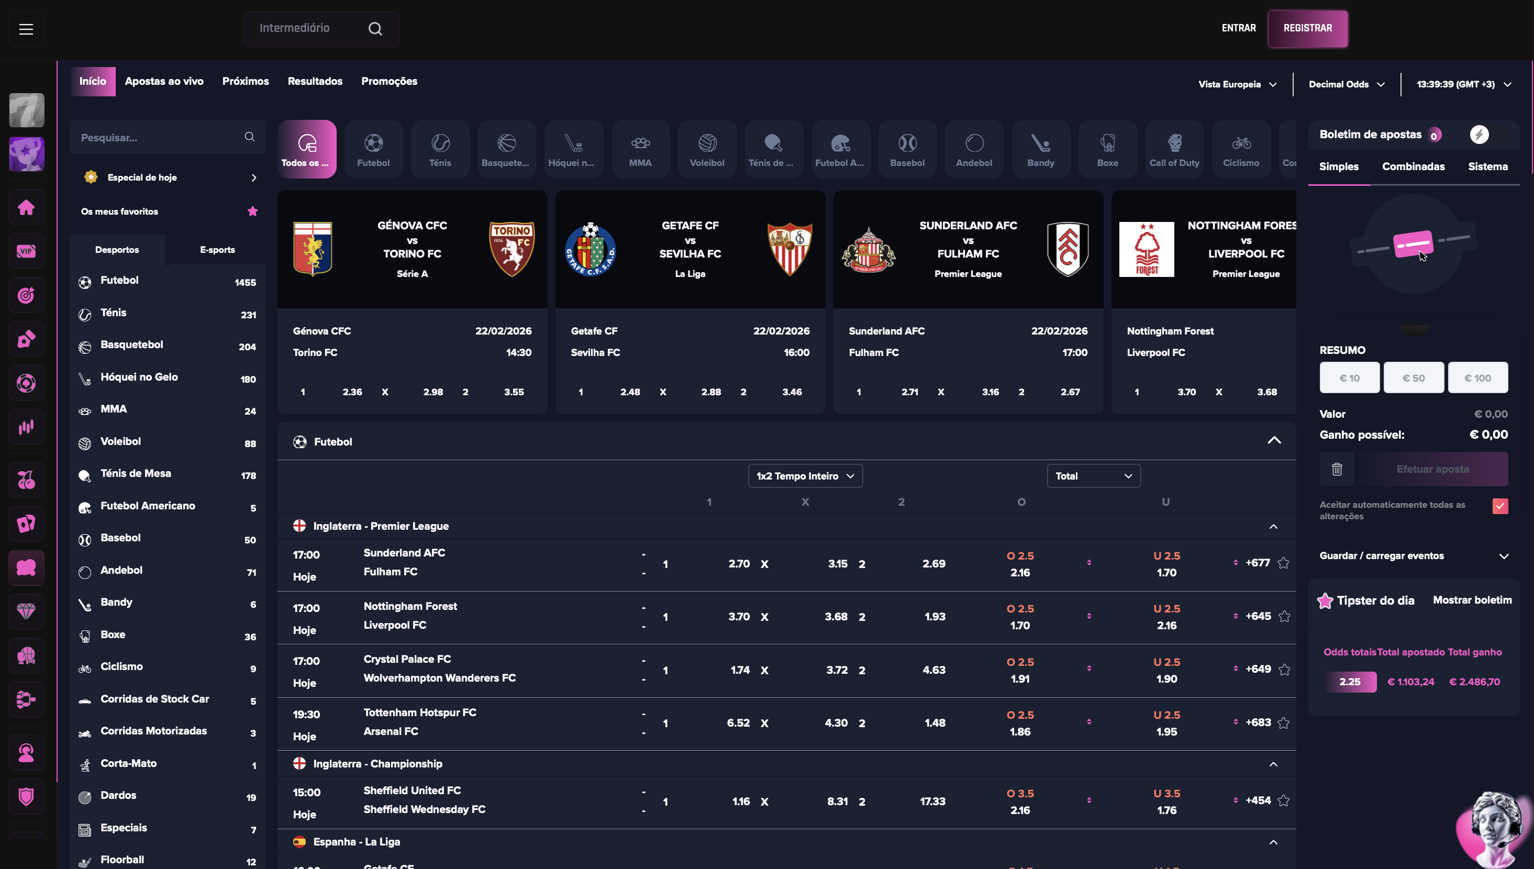Image resolution: width=1534 pixels, height=869 pixels.
Task: Collapse the Inglaterra - Premier League section
Action: 1273,527
